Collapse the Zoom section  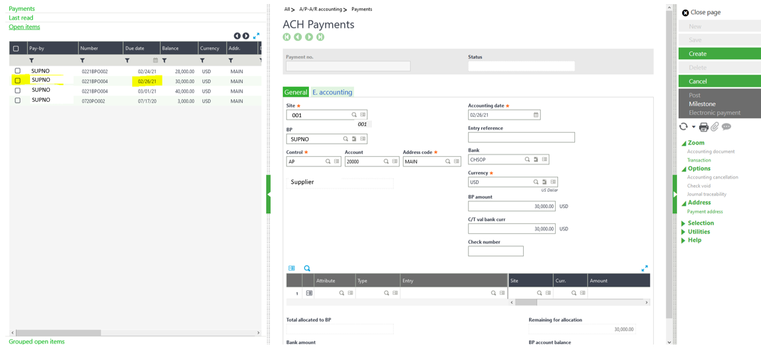point(696,143)
